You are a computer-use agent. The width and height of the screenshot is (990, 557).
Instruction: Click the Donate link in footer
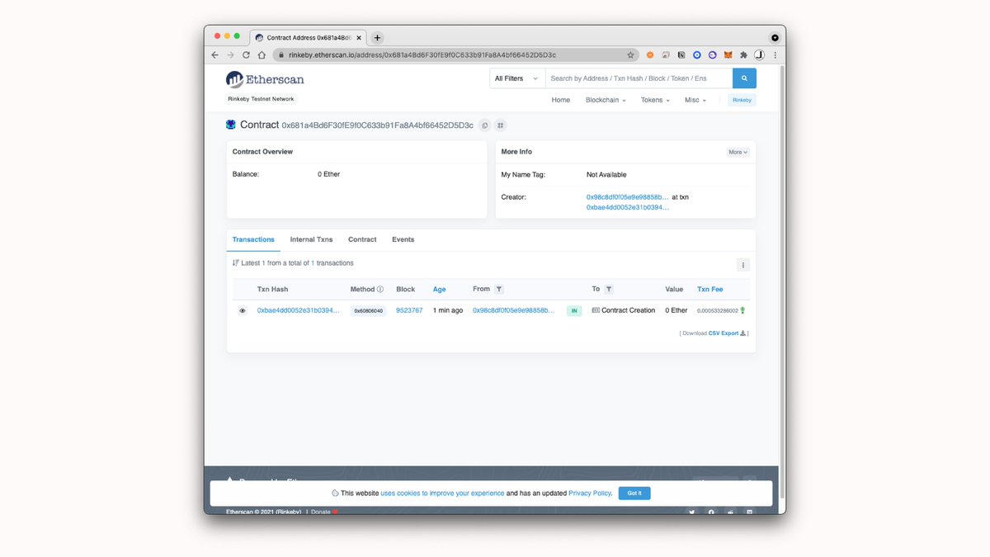pyautogui.click(x=321, y=512)
